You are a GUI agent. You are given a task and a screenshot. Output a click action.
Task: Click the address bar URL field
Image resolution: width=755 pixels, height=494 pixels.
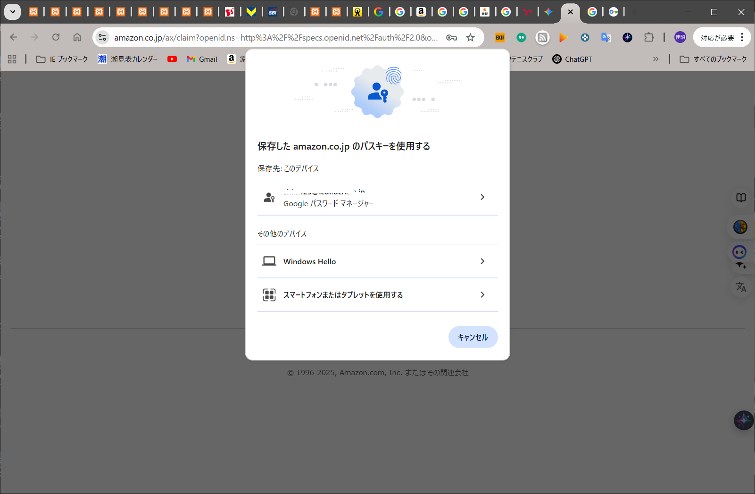tap(276, 37)
